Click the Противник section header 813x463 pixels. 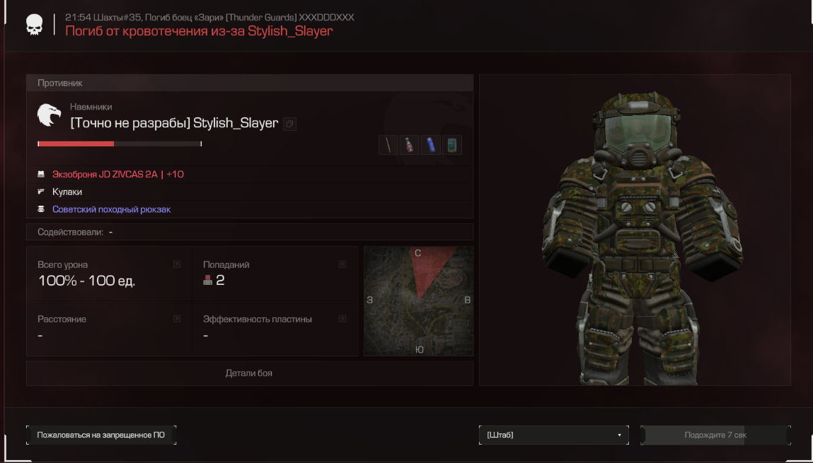[x=249, y=83]
